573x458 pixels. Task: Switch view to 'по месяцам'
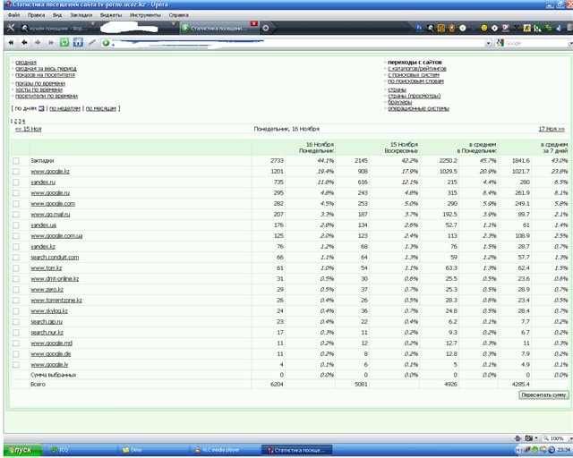coord(101,108)
